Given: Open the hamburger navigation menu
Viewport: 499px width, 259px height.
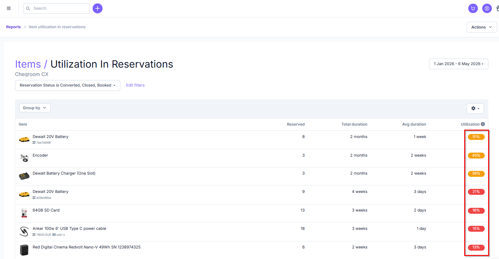Looking at the screenshot, I should coord(9,8).
